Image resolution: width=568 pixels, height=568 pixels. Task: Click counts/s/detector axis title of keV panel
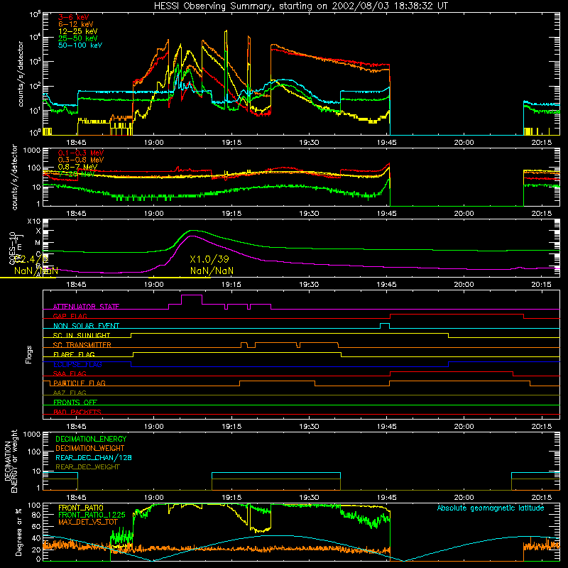(21, 74)
